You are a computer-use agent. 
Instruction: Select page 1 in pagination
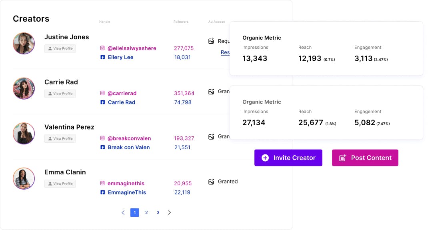135,212
